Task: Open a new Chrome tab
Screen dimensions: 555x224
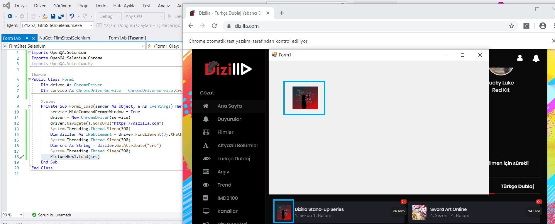Action: pyautogui.click(x=282, y=13)
